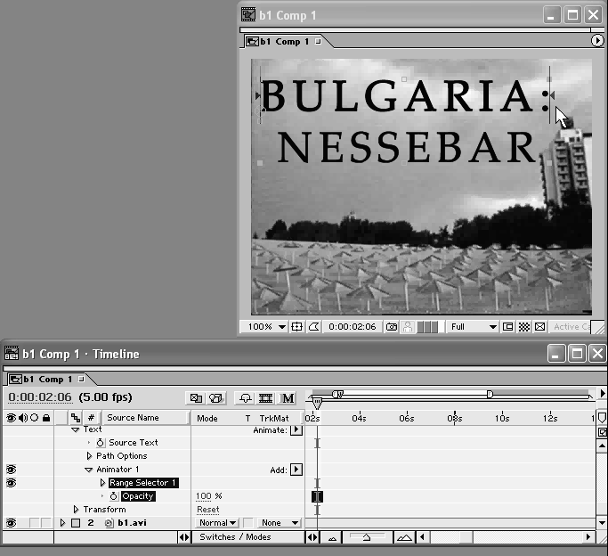Toggle the Range Selector 1 eye
This screenshot has width=608, height=556.
tap(11, 483)
